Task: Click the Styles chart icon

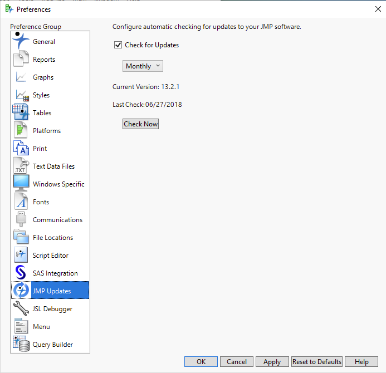Action: point(22,95)
